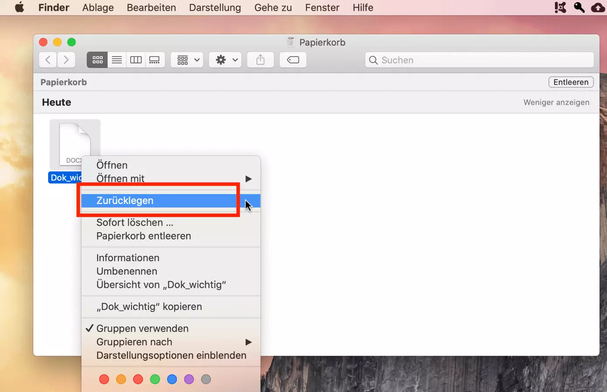Screen dimensions: 607x392
Task: Click the Dok_wic file name label
Action: point(65,177)
